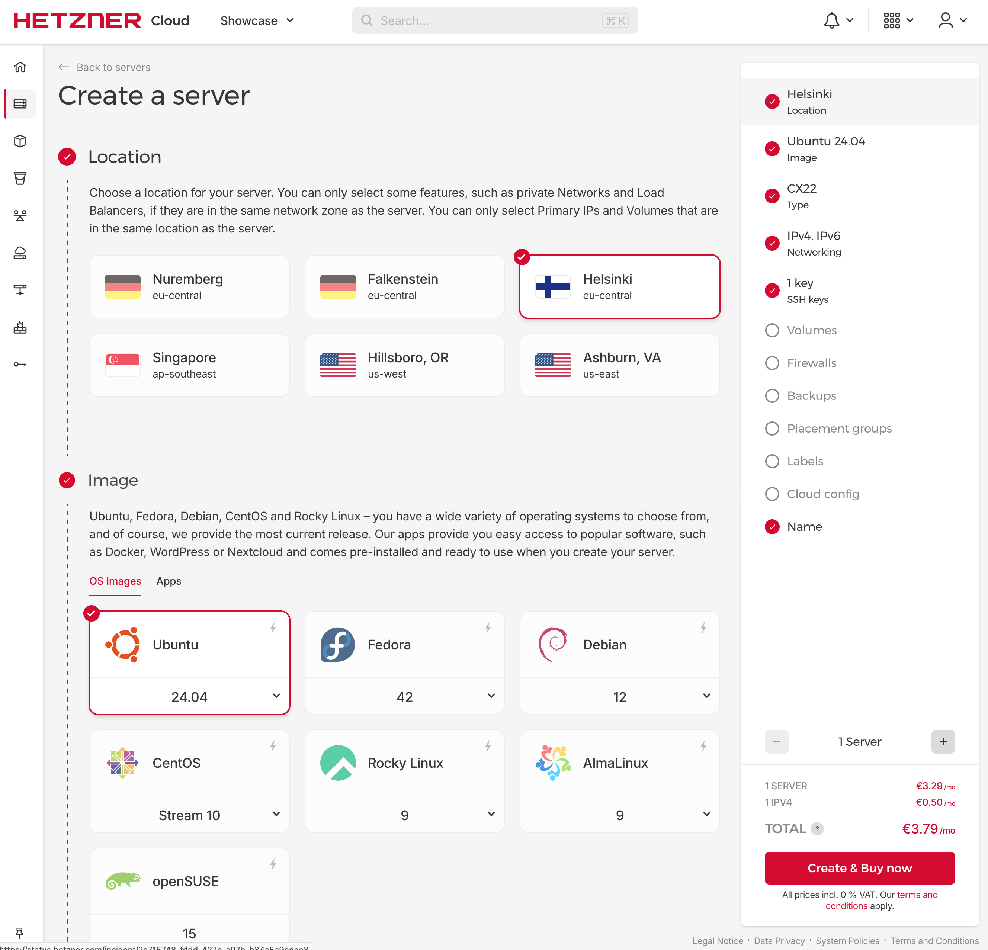Click the Hetzner logo
Image resolution: width=988 pixels, height=950 pixels.
(x=77, y=21)
